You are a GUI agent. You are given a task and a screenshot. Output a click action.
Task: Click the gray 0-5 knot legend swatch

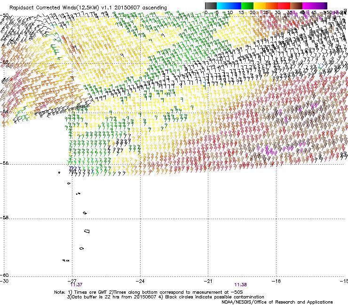click(x=211, y=6)
